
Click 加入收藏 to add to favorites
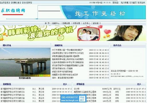125,3
